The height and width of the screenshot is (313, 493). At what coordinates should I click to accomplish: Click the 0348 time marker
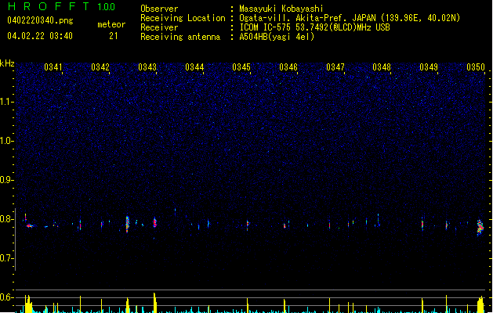[x=382, y=67]
